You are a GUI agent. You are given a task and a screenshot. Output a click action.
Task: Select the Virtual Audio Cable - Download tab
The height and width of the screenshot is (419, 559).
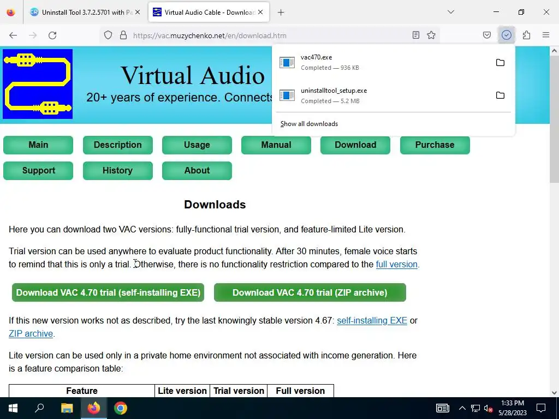pyautogui.click(x=209, y=13)
